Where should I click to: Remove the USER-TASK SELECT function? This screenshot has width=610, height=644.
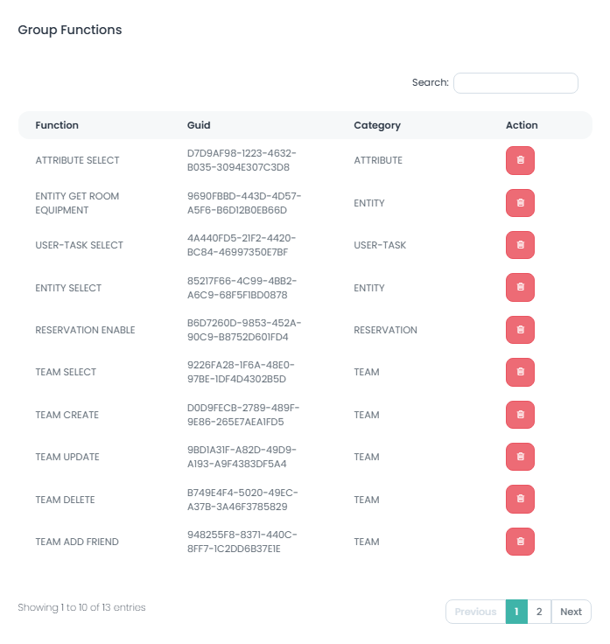point(520,245)
